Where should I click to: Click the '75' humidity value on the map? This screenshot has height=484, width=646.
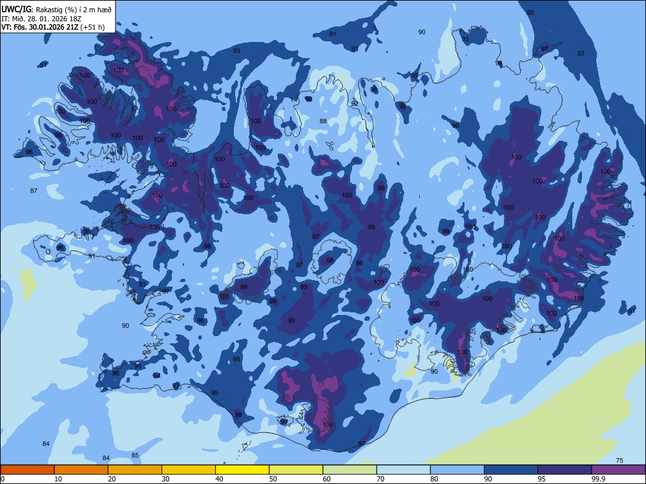pyautogui.click(x=620, y=461)
